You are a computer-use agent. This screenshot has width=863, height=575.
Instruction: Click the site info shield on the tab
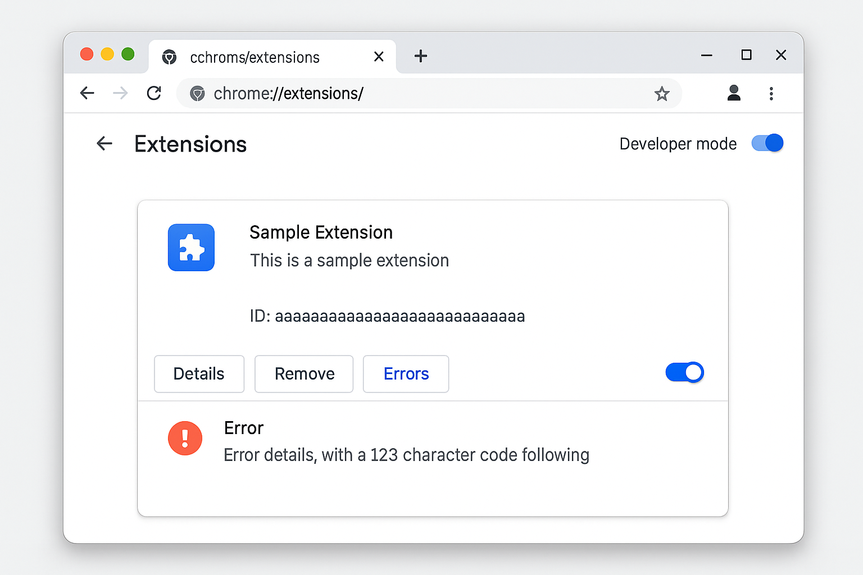coord(170,57)
